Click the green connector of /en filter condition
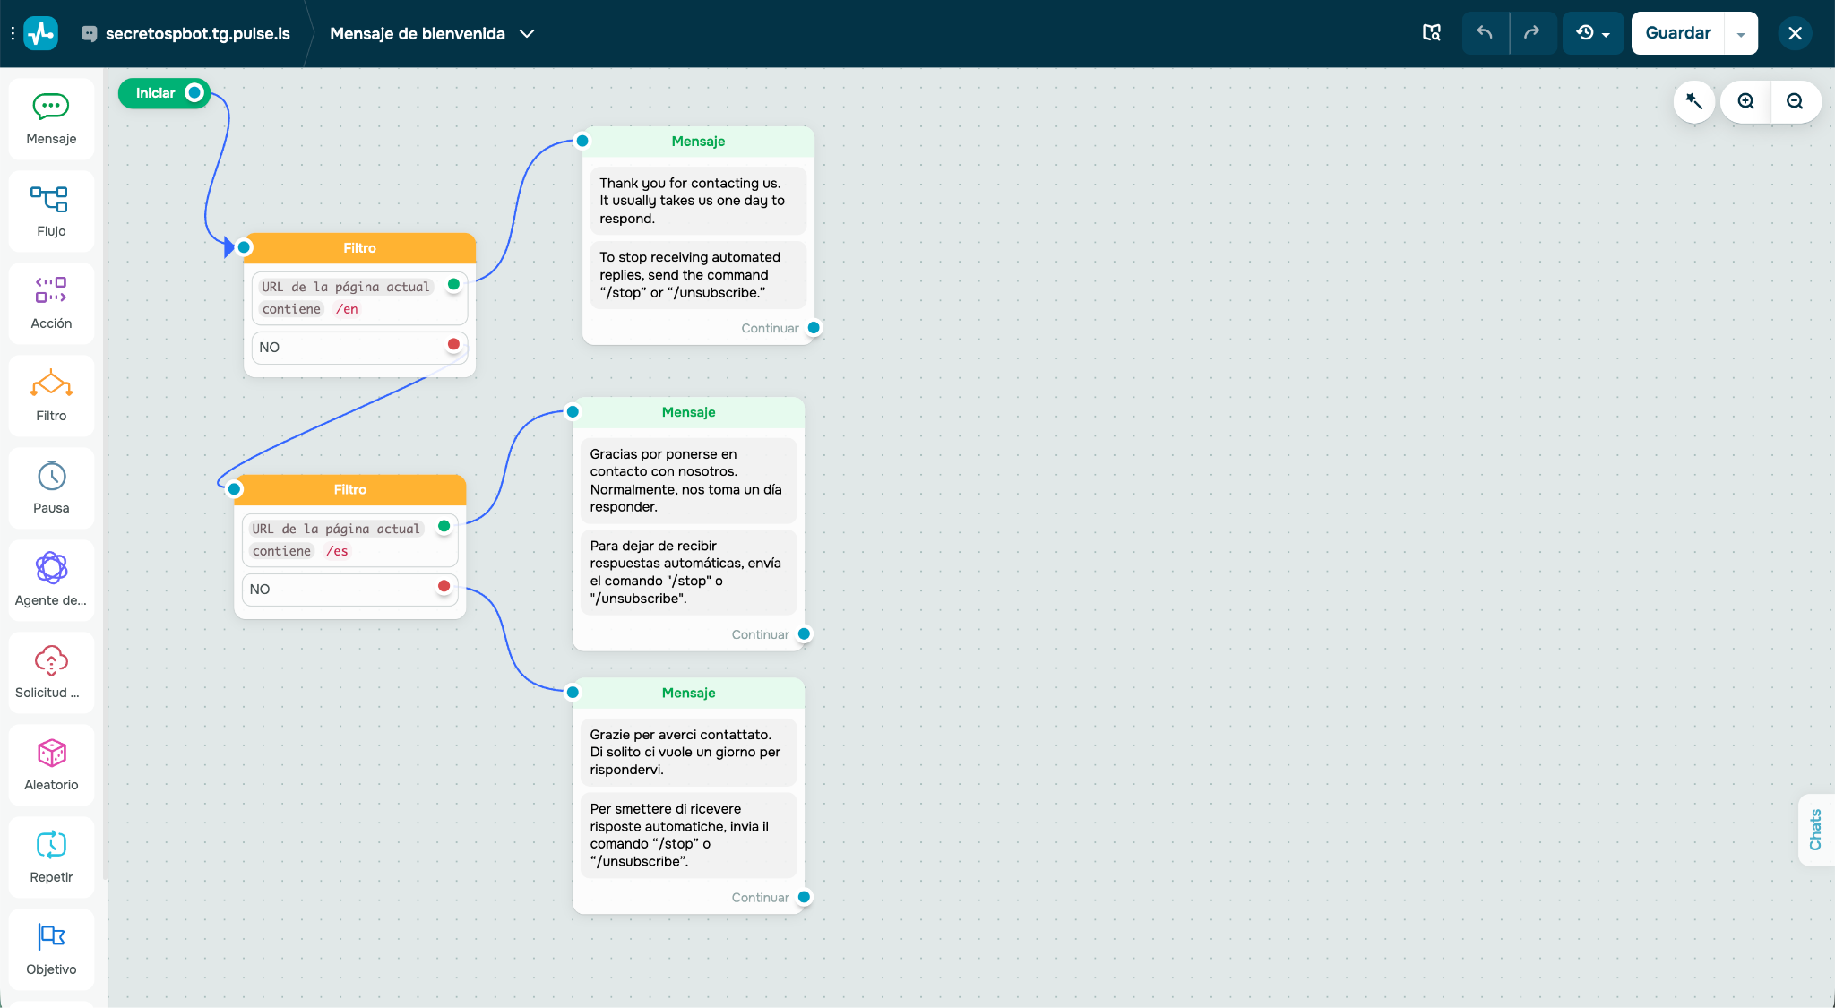Screen dimensions: 1835x1008 pyautogui.click(x=453, y=284)
